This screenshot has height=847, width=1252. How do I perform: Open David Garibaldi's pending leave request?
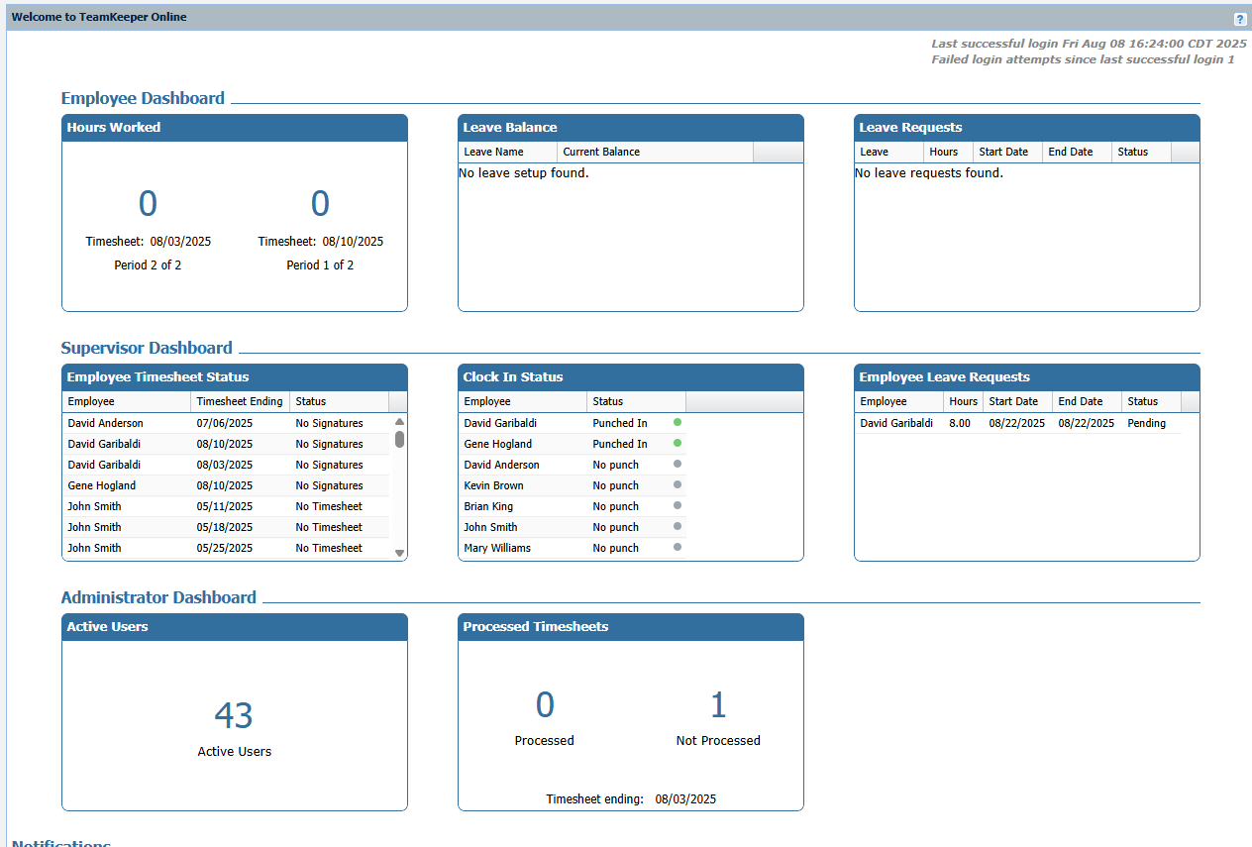[x=1018, y=423]
